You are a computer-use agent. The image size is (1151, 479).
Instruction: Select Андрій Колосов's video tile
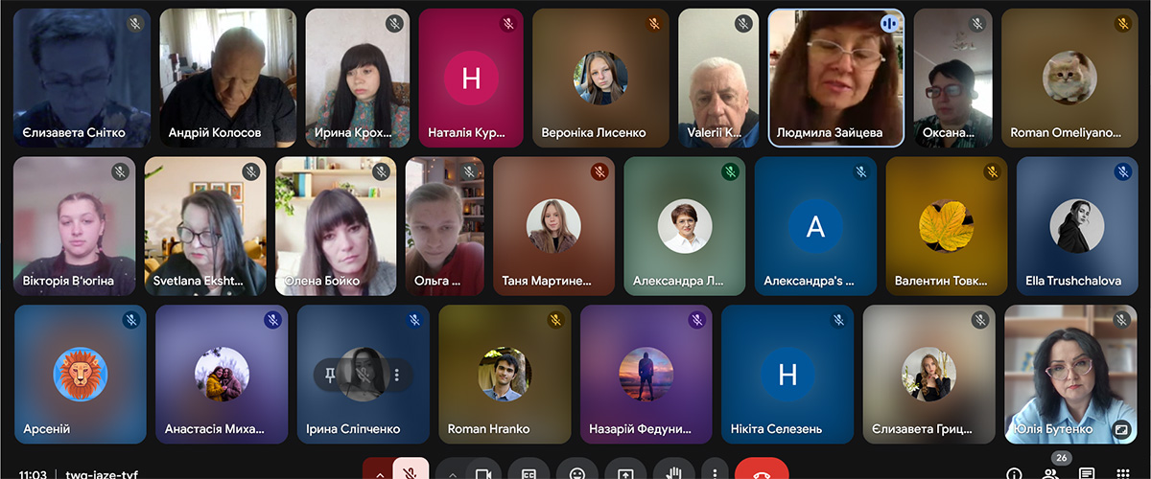point(228,78)
